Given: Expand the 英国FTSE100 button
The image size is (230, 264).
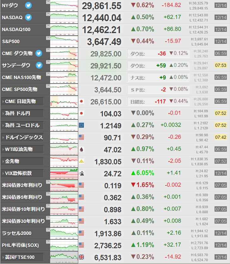Looking at the screenshot, I should coord(22,257).
